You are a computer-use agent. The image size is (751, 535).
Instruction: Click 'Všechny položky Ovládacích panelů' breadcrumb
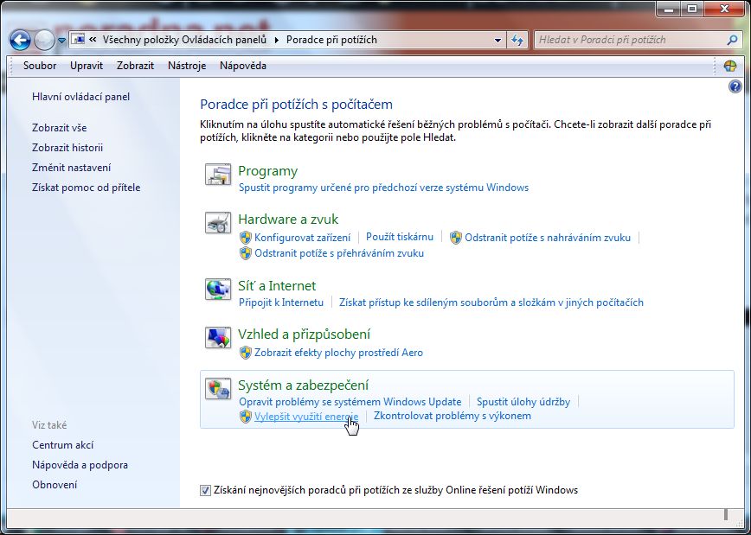click(x=184, y=40)
